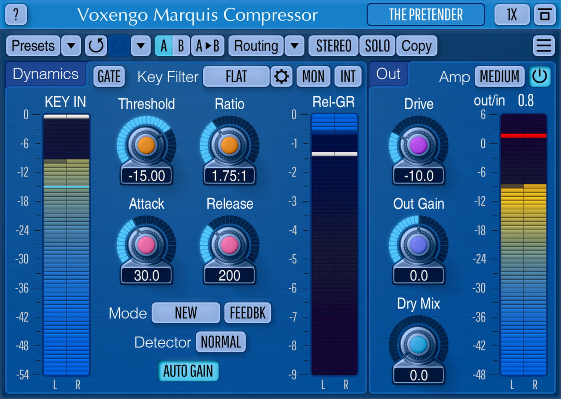561x399 pixels.
Task: Toggle the GATE mode button
Action: [109, 77]
